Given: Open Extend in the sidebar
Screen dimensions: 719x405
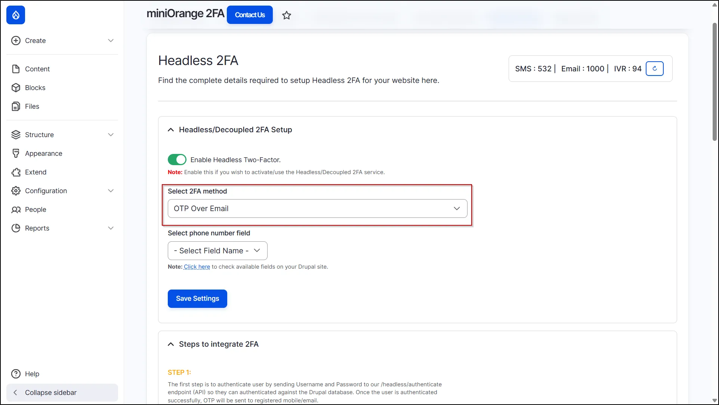Looking at the screenshot, I should click(36, 172).
